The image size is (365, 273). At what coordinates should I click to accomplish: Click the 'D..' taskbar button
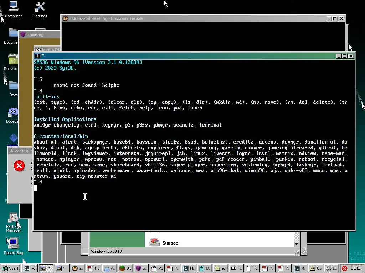[x=331, y=268]
